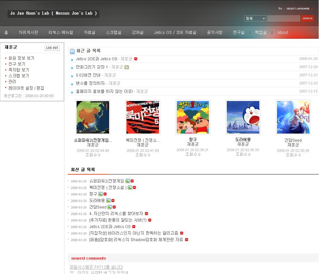Click the Jo Jae Hoon's Lab site title
This screenshot has width=319, height=274.
53,13
